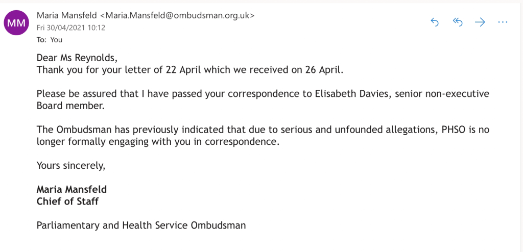Image resolution: width=523 pixels, height=252 pixels.
Task: Click the "You" recipient in the To line
Action: coord(57,39)
